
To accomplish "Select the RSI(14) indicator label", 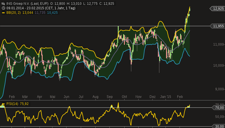I will (x=12, y=104).
